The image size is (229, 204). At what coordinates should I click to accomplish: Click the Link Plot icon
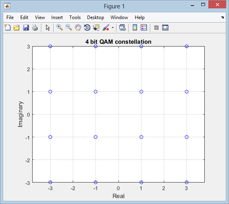[122, 27]
